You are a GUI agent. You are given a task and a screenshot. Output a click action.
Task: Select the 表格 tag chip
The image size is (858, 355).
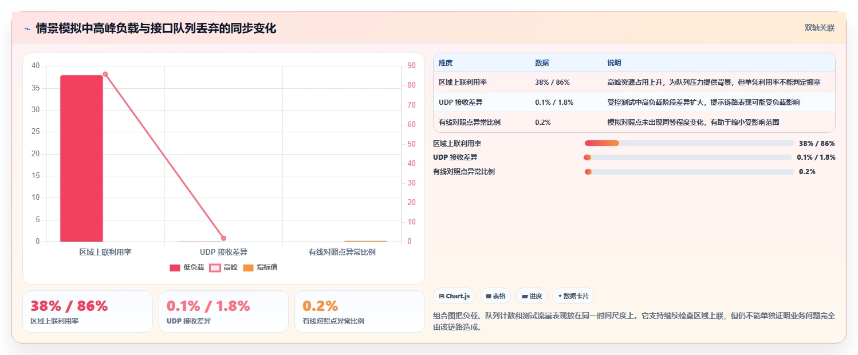point(495,296)
